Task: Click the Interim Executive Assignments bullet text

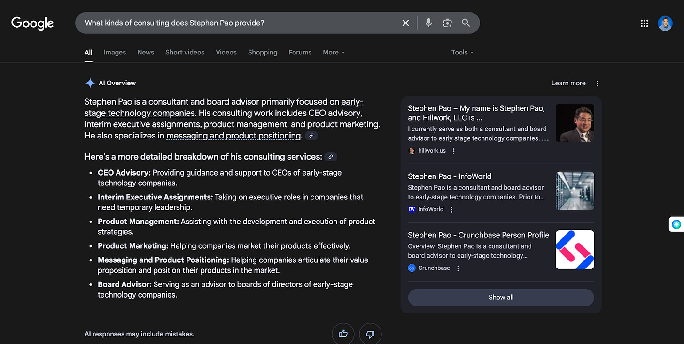Action: [230, 202]
